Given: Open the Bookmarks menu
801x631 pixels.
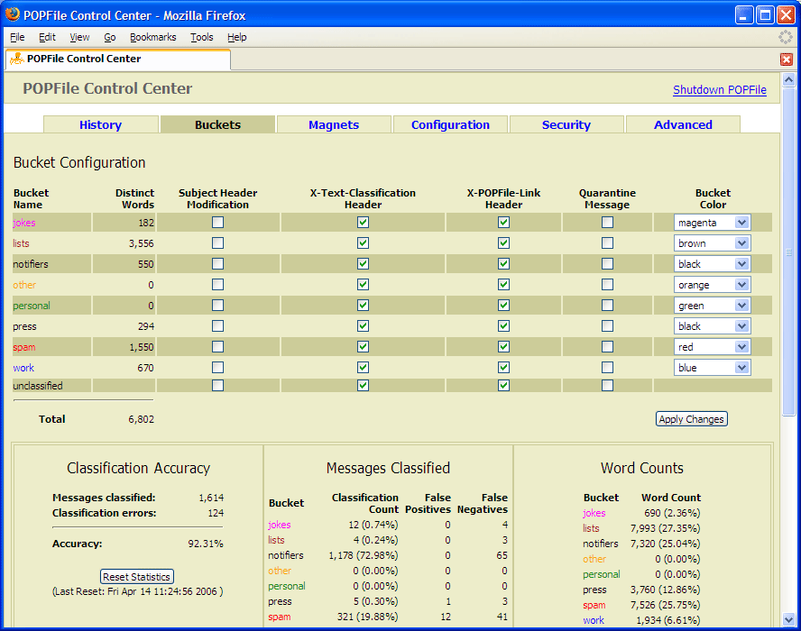Looking at the screenshot, I should pyautogui.click(x=152, y=37).
